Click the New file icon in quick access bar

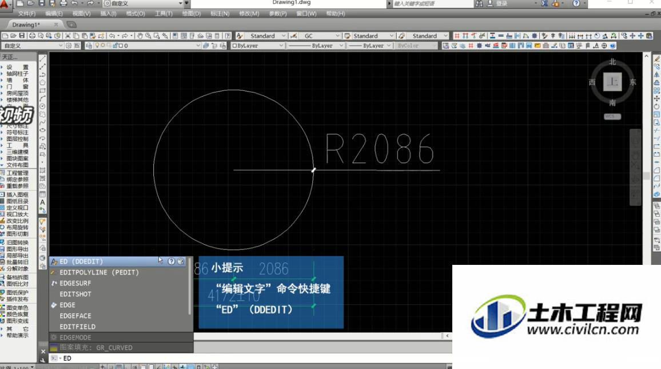point(20,3)
